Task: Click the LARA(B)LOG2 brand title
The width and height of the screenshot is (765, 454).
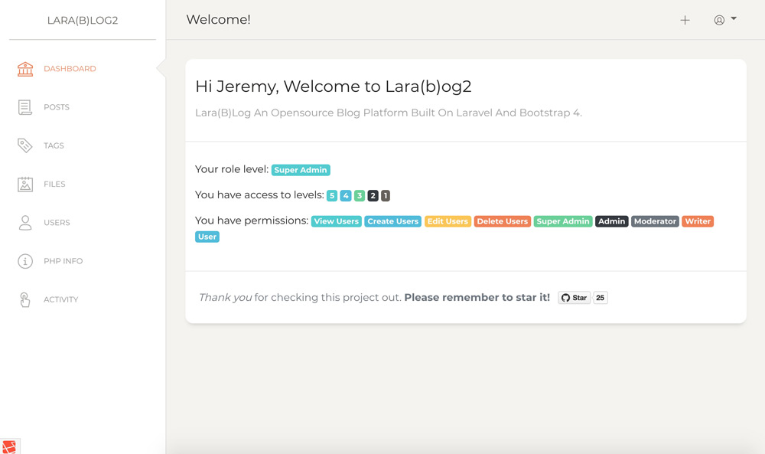Action: click(82, 21)
